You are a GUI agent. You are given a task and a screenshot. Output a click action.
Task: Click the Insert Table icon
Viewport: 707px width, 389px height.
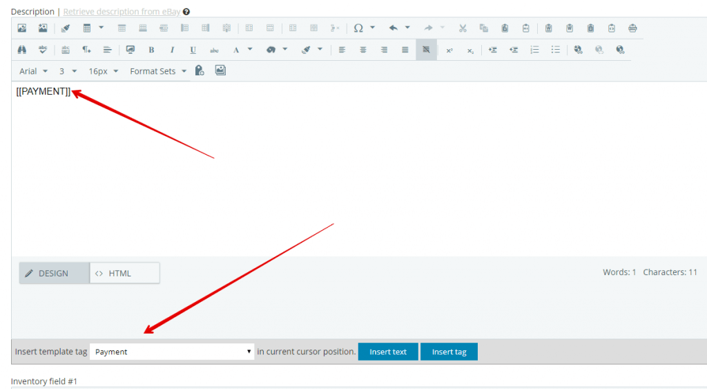click(86, 28)
